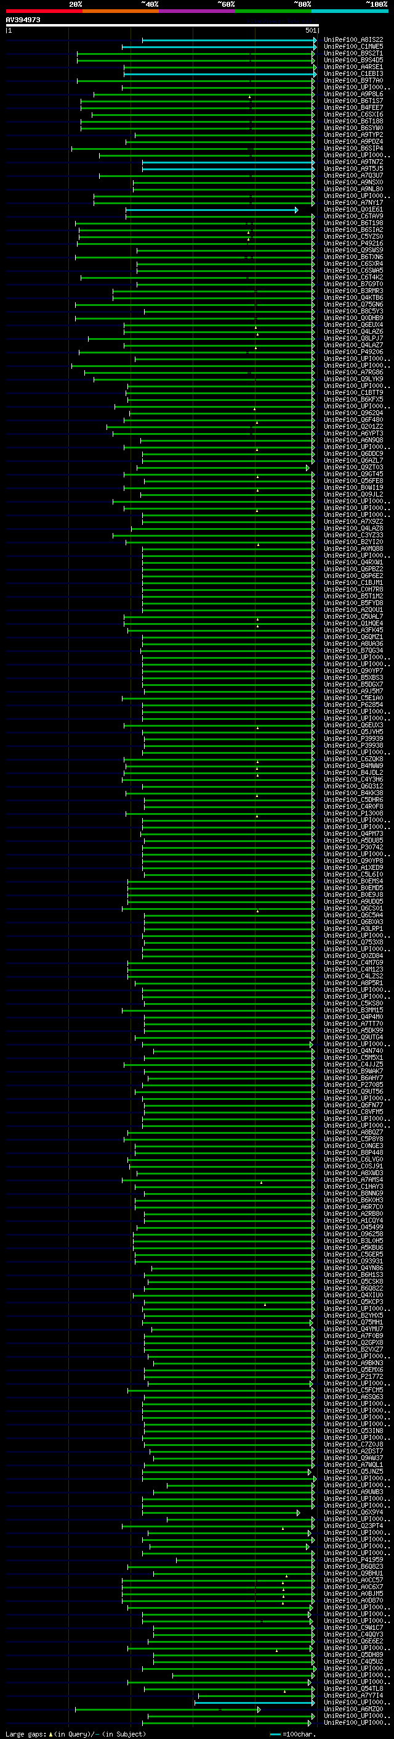The image size is (394, 1739).
Task: Open the UniRef100_A7NY17 entry
Action: pyautogui.click(x=353, y=202)
